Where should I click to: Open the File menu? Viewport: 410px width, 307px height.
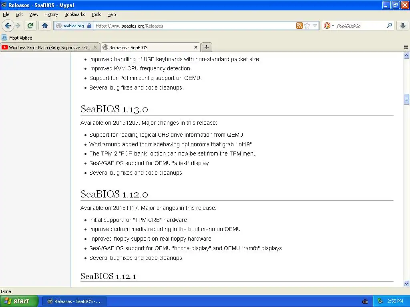pyautogui.click(x=6, y=14)
